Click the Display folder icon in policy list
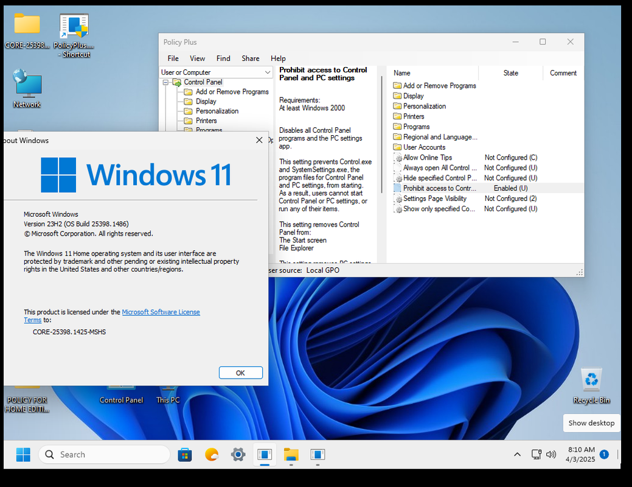The height and width of the screenshot is (487, 632). point(397,96)
